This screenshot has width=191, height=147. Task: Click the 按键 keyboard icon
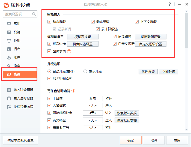[x=9, y=32]
